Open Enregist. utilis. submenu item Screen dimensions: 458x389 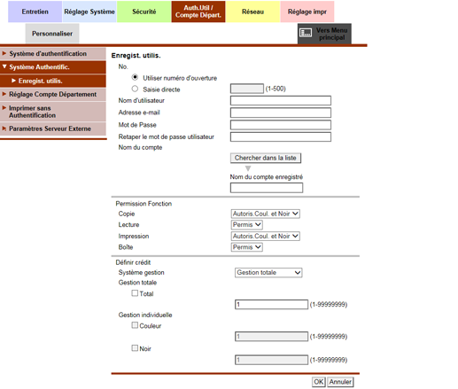pos(53,81)
